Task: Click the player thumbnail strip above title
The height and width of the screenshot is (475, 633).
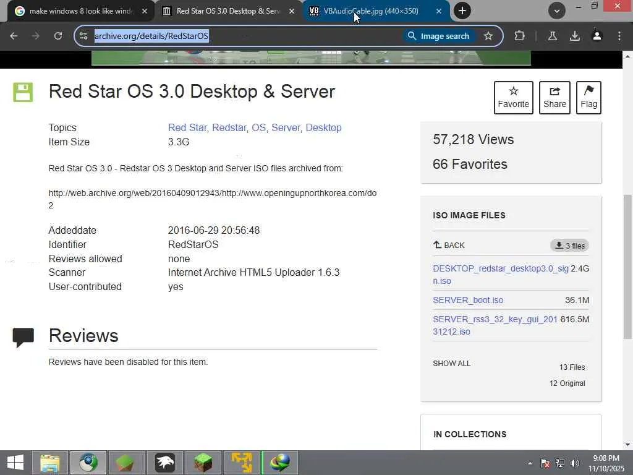Action: point(311,58)
